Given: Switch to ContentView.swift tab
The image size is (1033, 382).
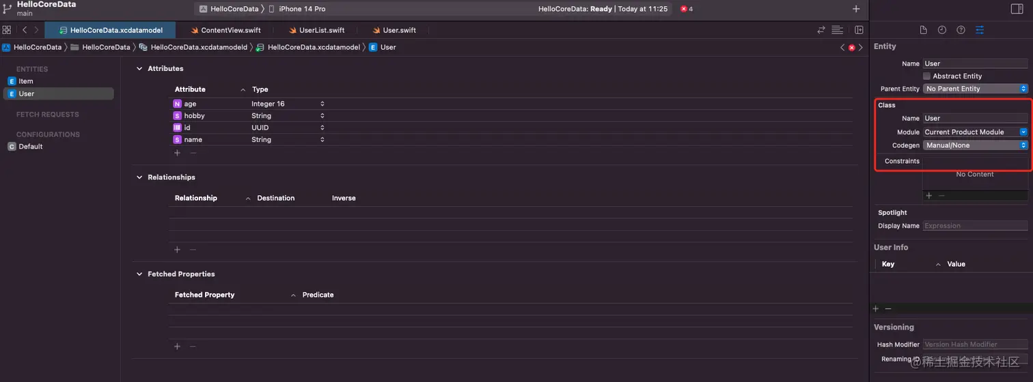Looking at the screenshot, I should [225, 30].
